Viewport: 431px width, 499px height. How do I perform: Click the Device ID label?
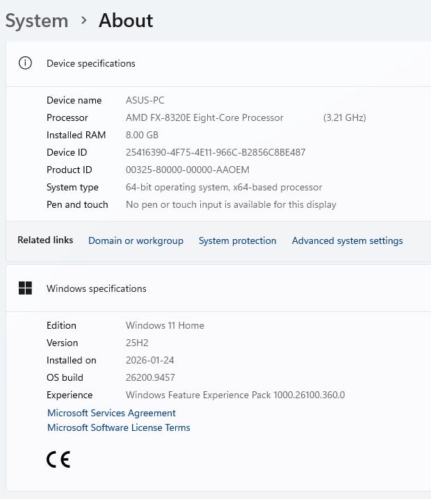point(67,152)
